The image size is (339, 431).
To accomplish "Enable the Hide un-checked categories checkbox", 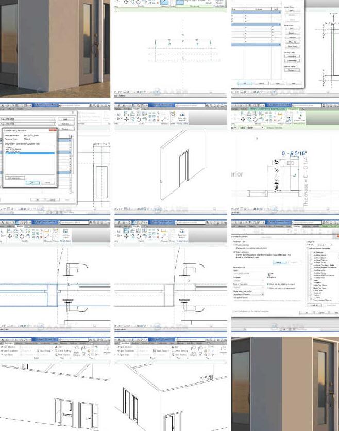I will click(309, 249).
